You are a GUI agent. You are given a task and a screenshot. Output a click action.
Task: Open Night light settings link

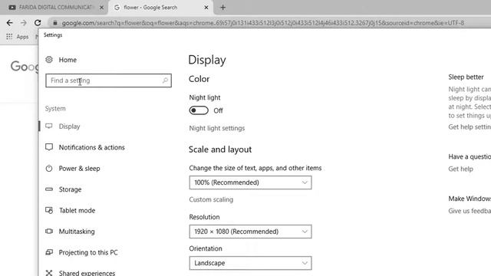pyautogui.click(x=216, y=128)
